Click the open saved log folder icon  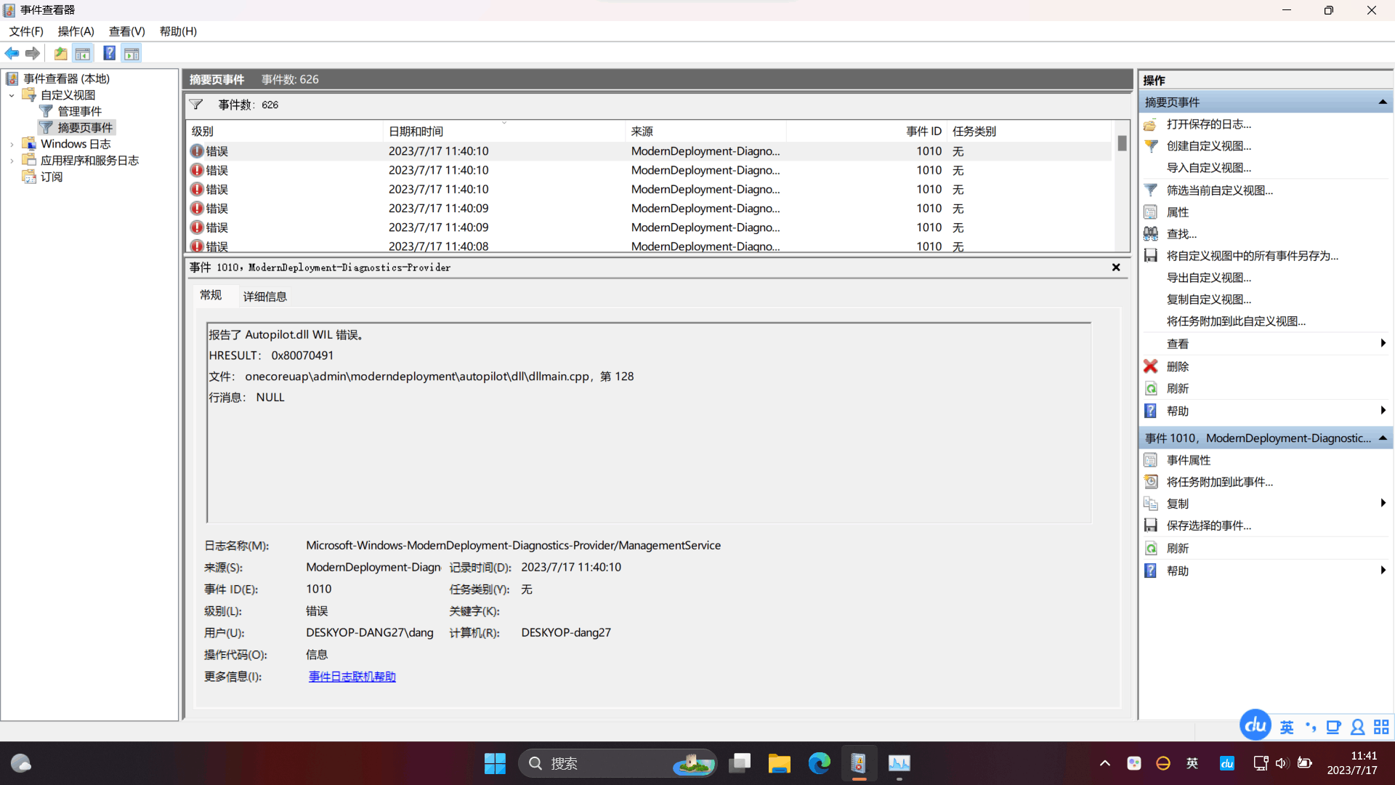[1151, 124]
